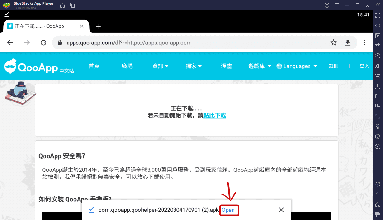Open the Multi-instance manager icon
The width and height of the screenshot is (383, 220).
click(377, 106)
